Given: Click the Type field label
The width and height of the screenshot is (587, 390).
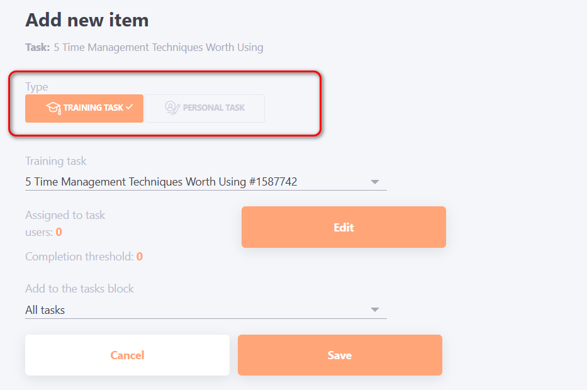Looking at the screenshot, I should click(x=36, y=87).
